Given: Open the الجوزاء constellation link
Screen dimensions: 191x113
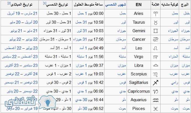Looking at the screenshot, I should pyautogui.click(x=173, y=31).
